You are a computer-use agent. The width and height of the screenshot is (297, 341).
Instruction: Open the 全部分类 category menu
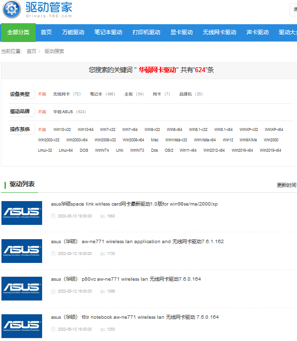[x=18, y=32]
